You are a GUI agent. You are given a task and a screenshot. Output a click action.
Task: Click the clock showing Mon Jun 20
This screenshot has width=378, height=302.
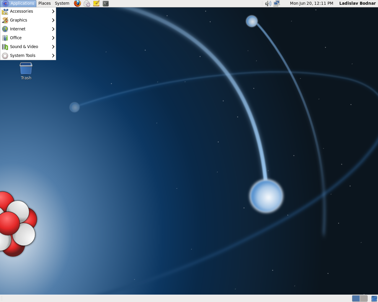click(x=311, y=3)
